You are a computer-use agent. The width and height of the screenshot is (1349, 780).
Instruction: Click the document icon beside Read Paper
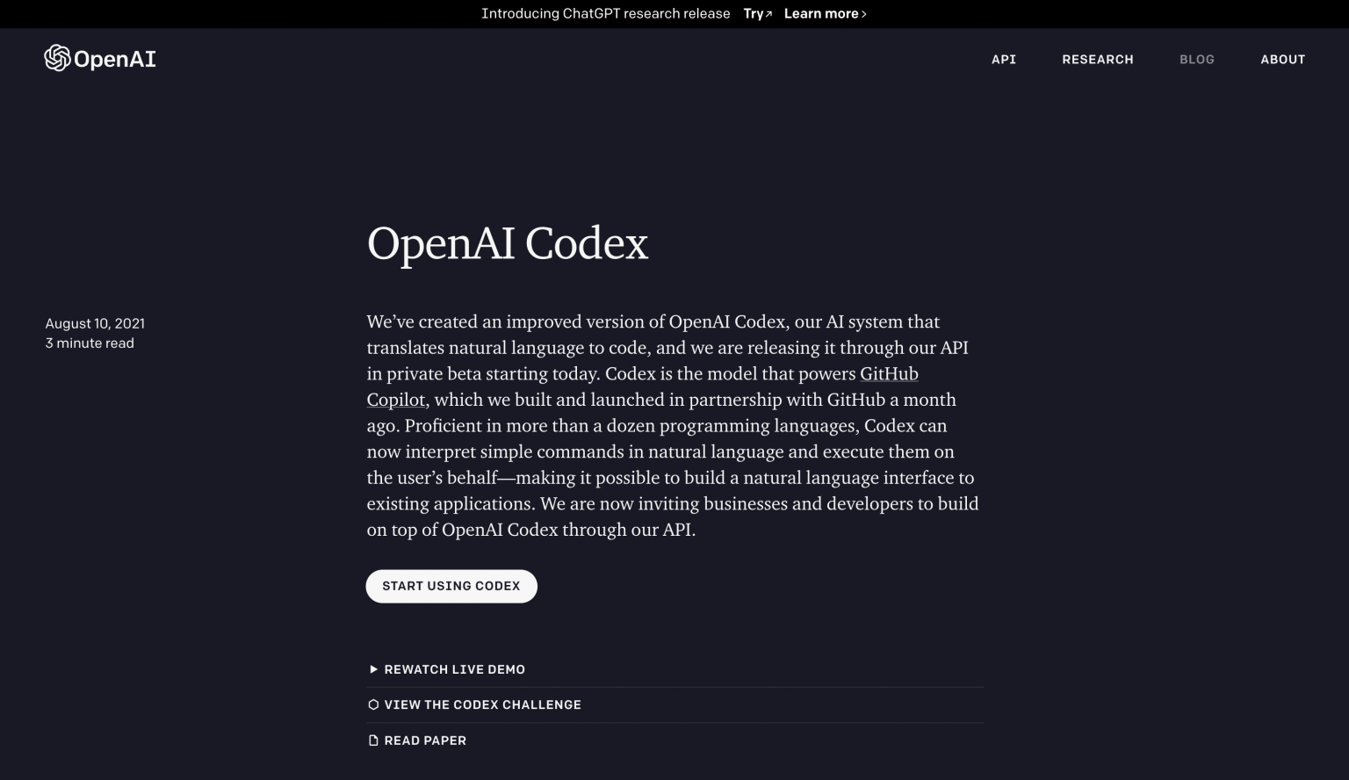[373, 740]
